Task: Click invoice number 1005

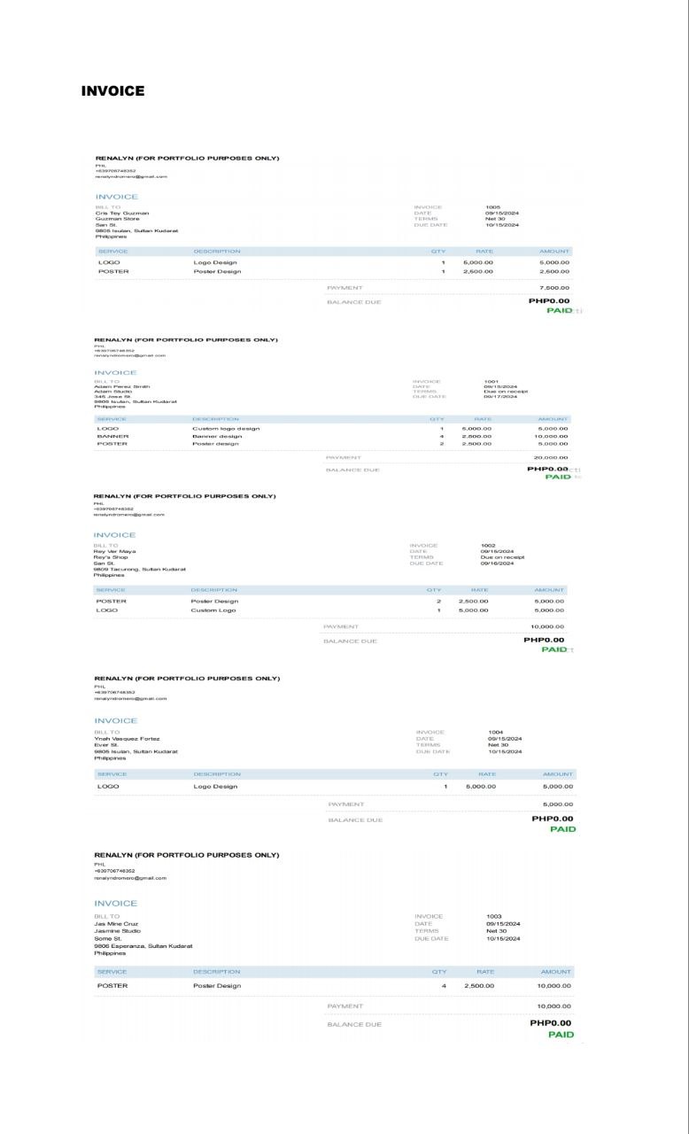Action: pos(492,207)
